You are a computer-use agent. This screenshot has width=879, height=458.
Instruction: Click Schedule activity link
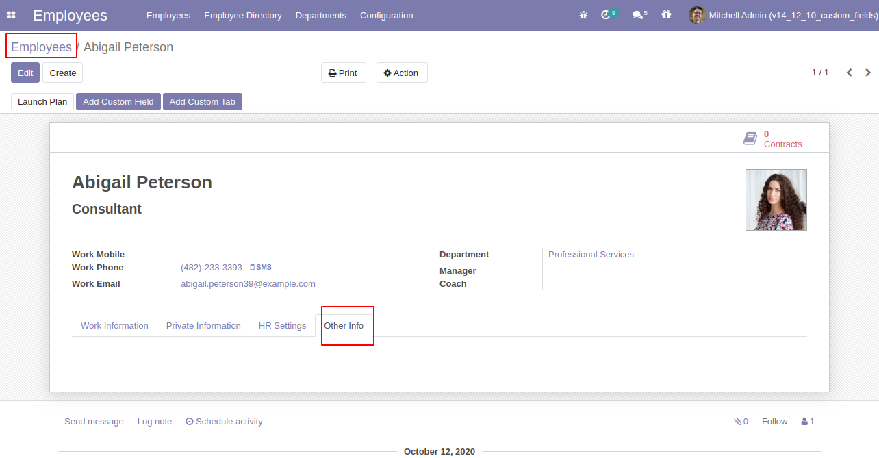point(224,422)
